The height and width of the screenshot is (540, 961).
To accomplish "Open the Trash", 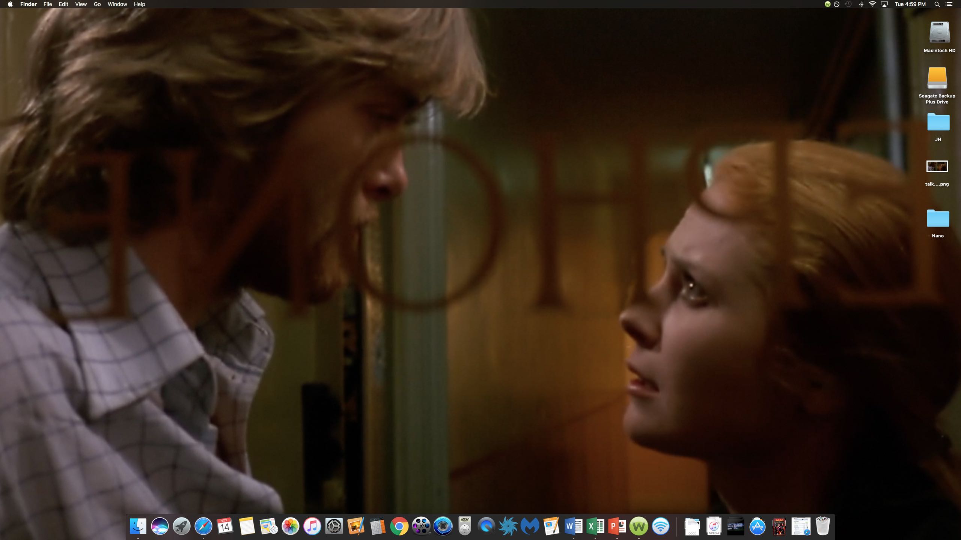I will [823, 526].
